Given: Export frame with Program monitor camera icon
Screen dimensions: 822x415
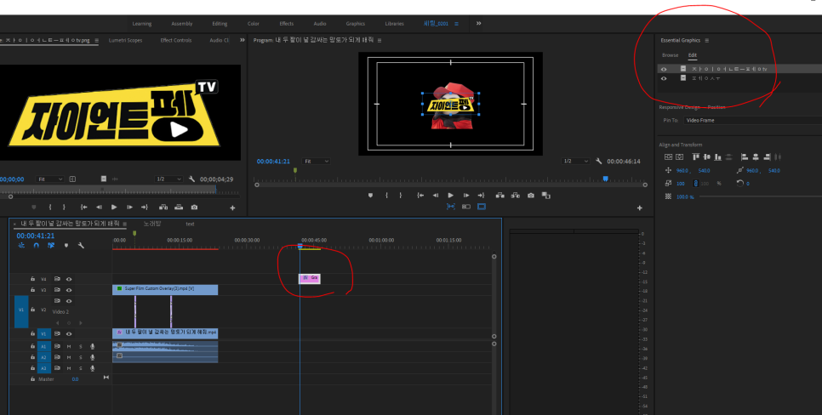Looking at the screenshot, I should [530, 195].
